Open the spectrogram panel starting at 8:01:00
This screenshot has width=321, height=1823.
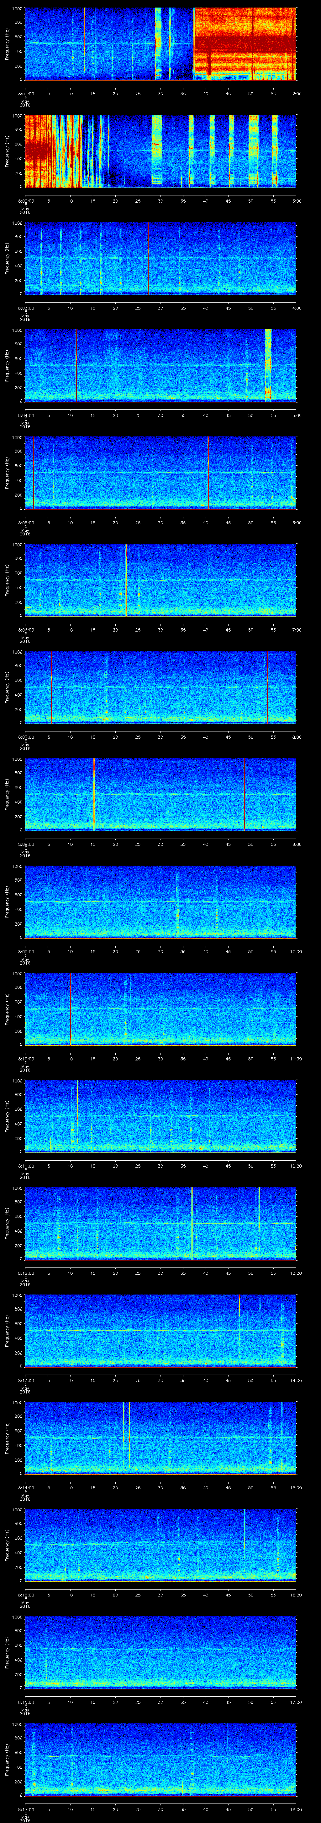(x=161, y=44)
